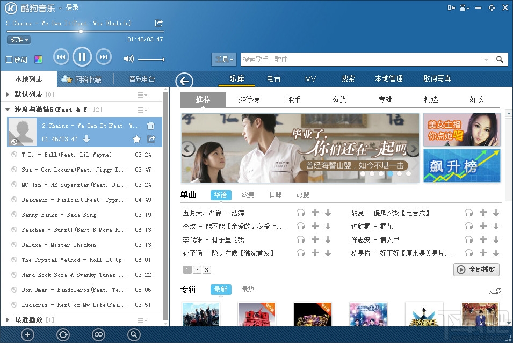Screen dimensions: 513x343
Task: Click 登录 to log in
Action: tap(73, 8)
